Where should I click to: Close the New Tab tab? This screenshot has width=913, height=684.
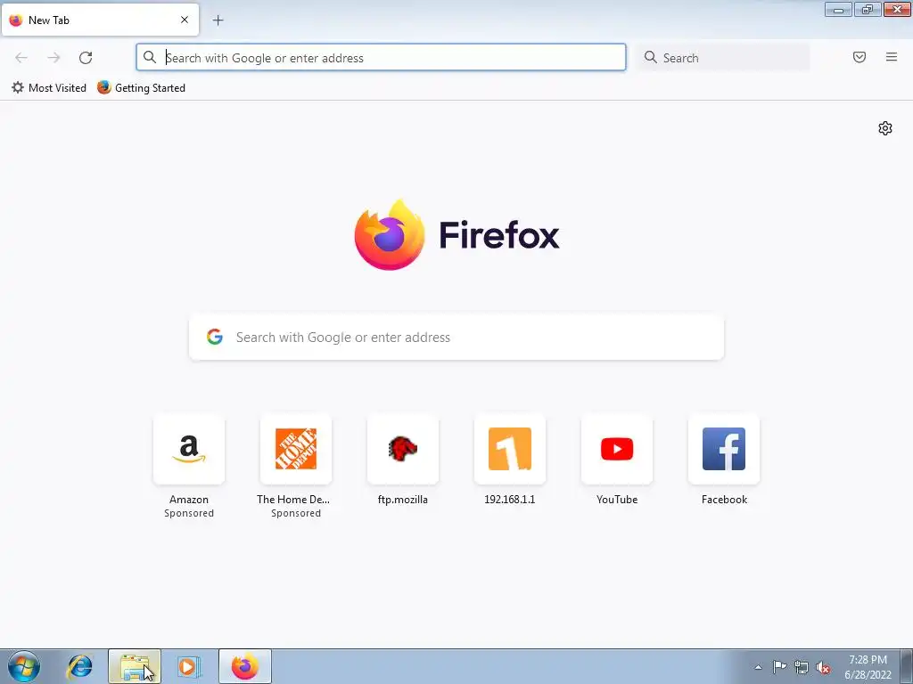pyautogui.click(x=185, y=20)
